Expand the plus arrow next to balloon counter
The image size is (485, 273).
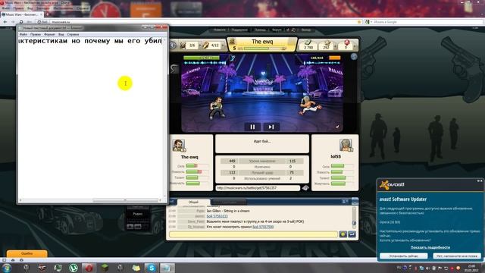point(355,46)
